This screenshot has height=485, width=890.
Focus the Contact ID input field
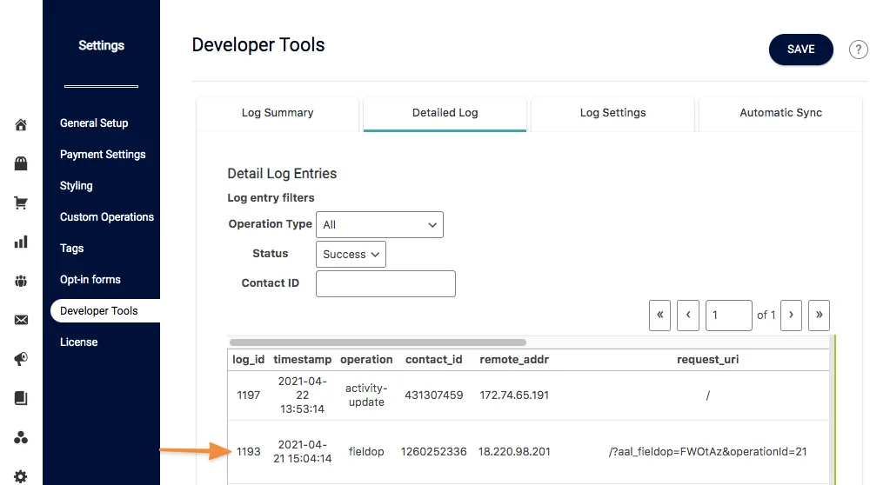385,283
